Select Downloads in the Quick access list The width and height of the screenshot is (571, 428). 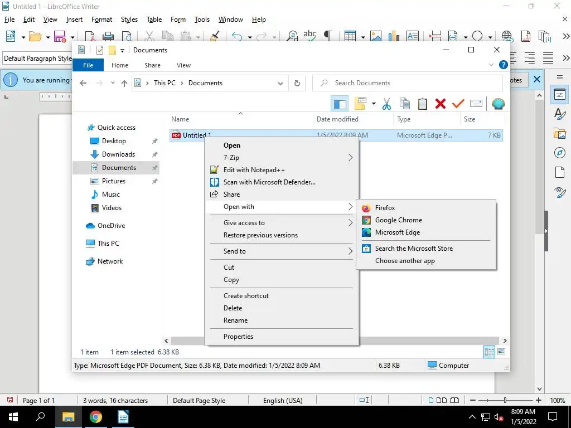118,154
